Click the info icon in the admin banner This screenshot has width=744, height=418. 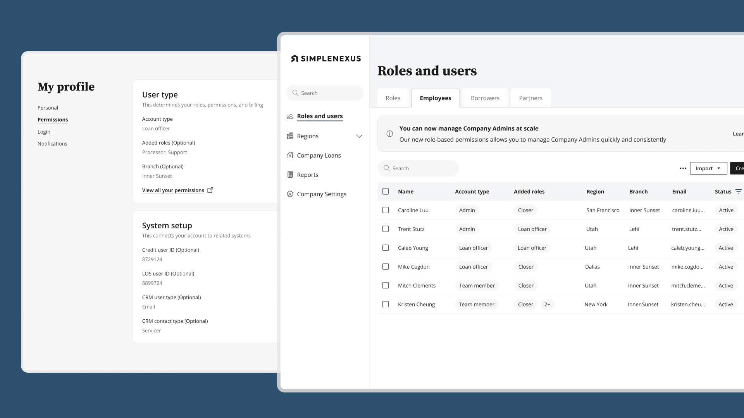390,134
